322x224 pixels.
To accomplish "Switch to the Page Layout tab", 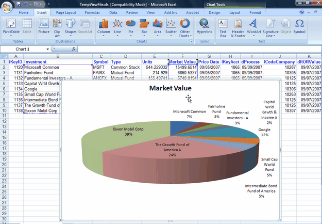I will pyautogui.click(x=66, y=12).
